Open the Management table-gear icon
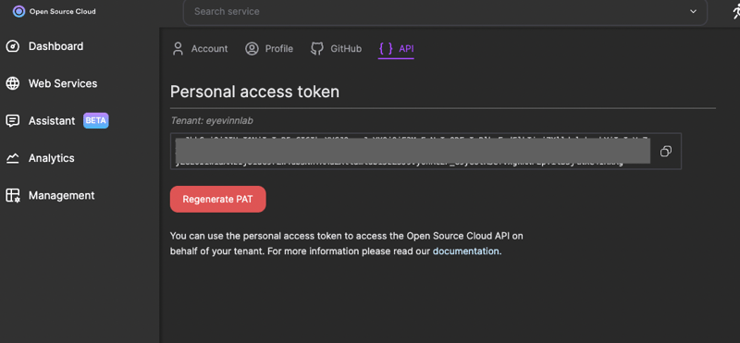This screenshot has height=343, width=740. click(13, 195)
